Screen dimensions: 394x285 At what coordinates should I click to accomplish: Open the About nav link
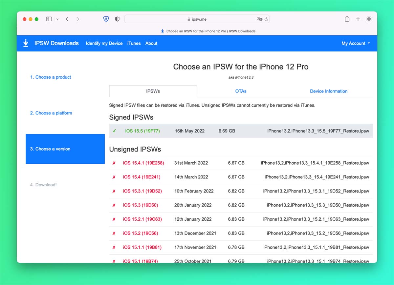(151, 43)
